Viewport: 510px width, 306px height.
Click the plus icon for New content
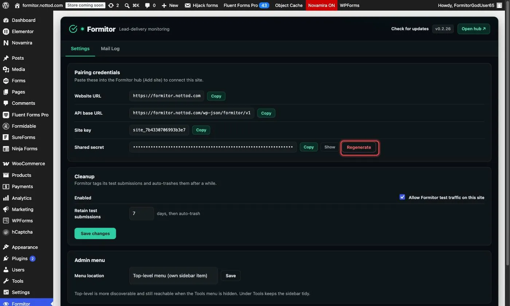coord(164,5)
